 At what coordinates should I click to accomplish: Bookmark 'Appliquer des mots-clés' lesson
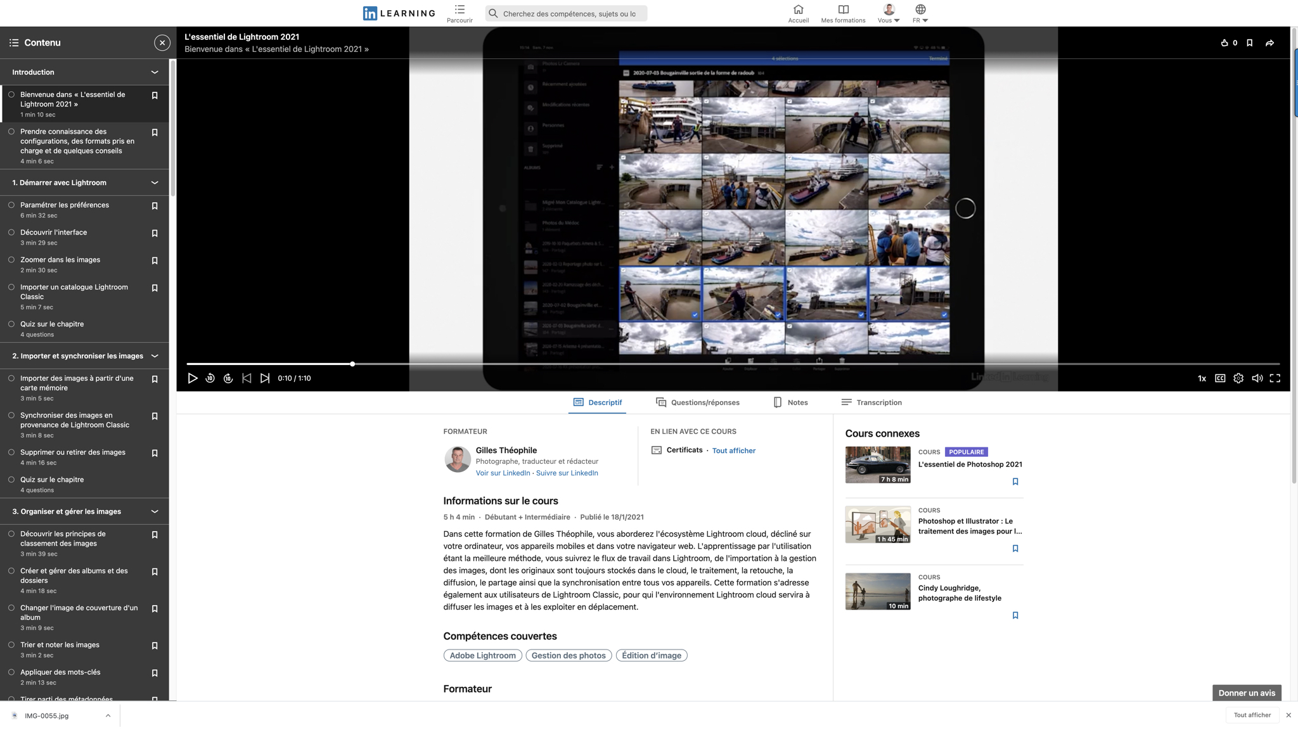155,673
